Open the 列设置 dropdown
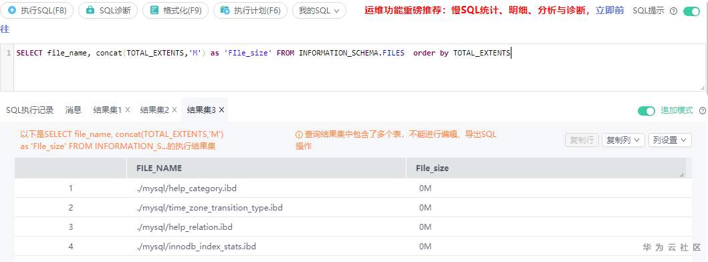708x262 pixels. 670,140
